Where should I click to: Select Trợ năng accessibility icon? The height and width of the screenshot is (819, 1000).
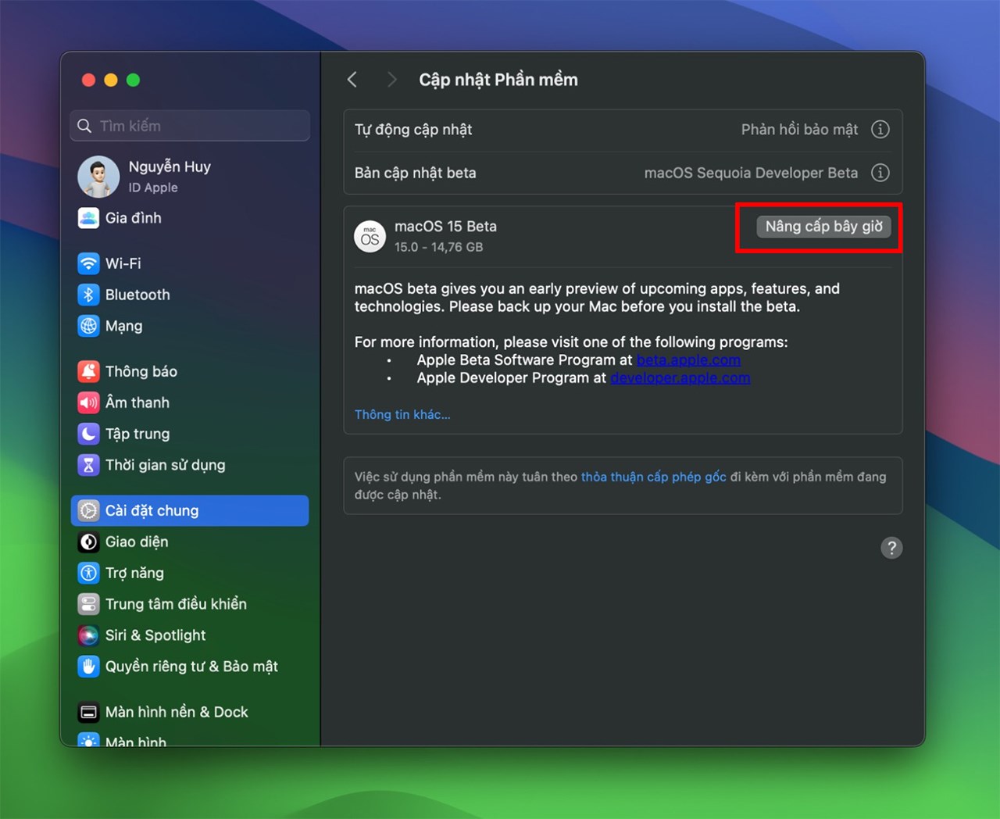[x=88, y=573]
